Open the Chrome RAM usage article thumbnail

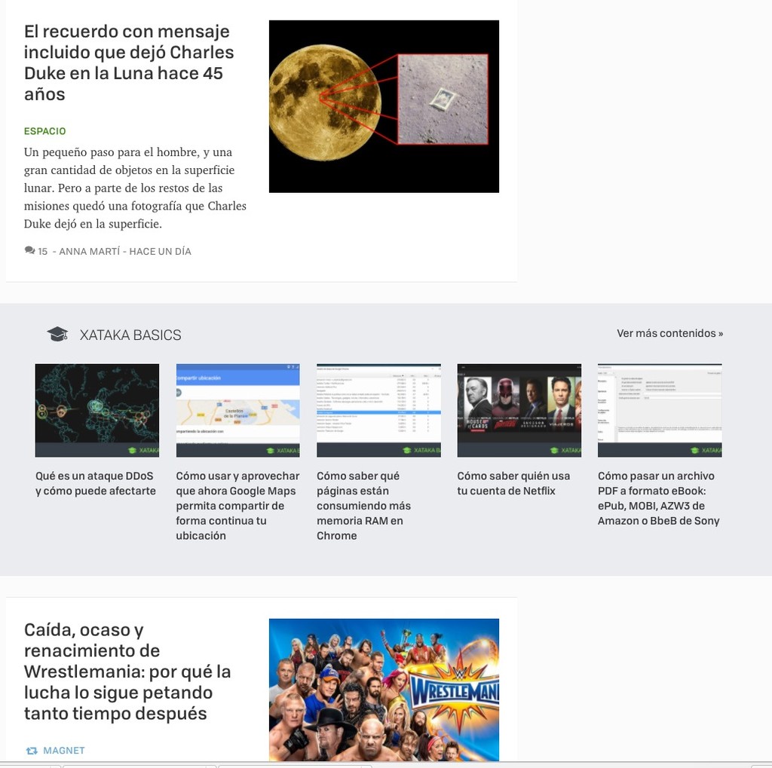point(378,410)
